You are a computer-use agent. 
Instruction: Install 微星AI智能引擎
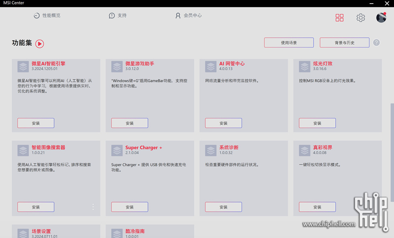[36, 123]
